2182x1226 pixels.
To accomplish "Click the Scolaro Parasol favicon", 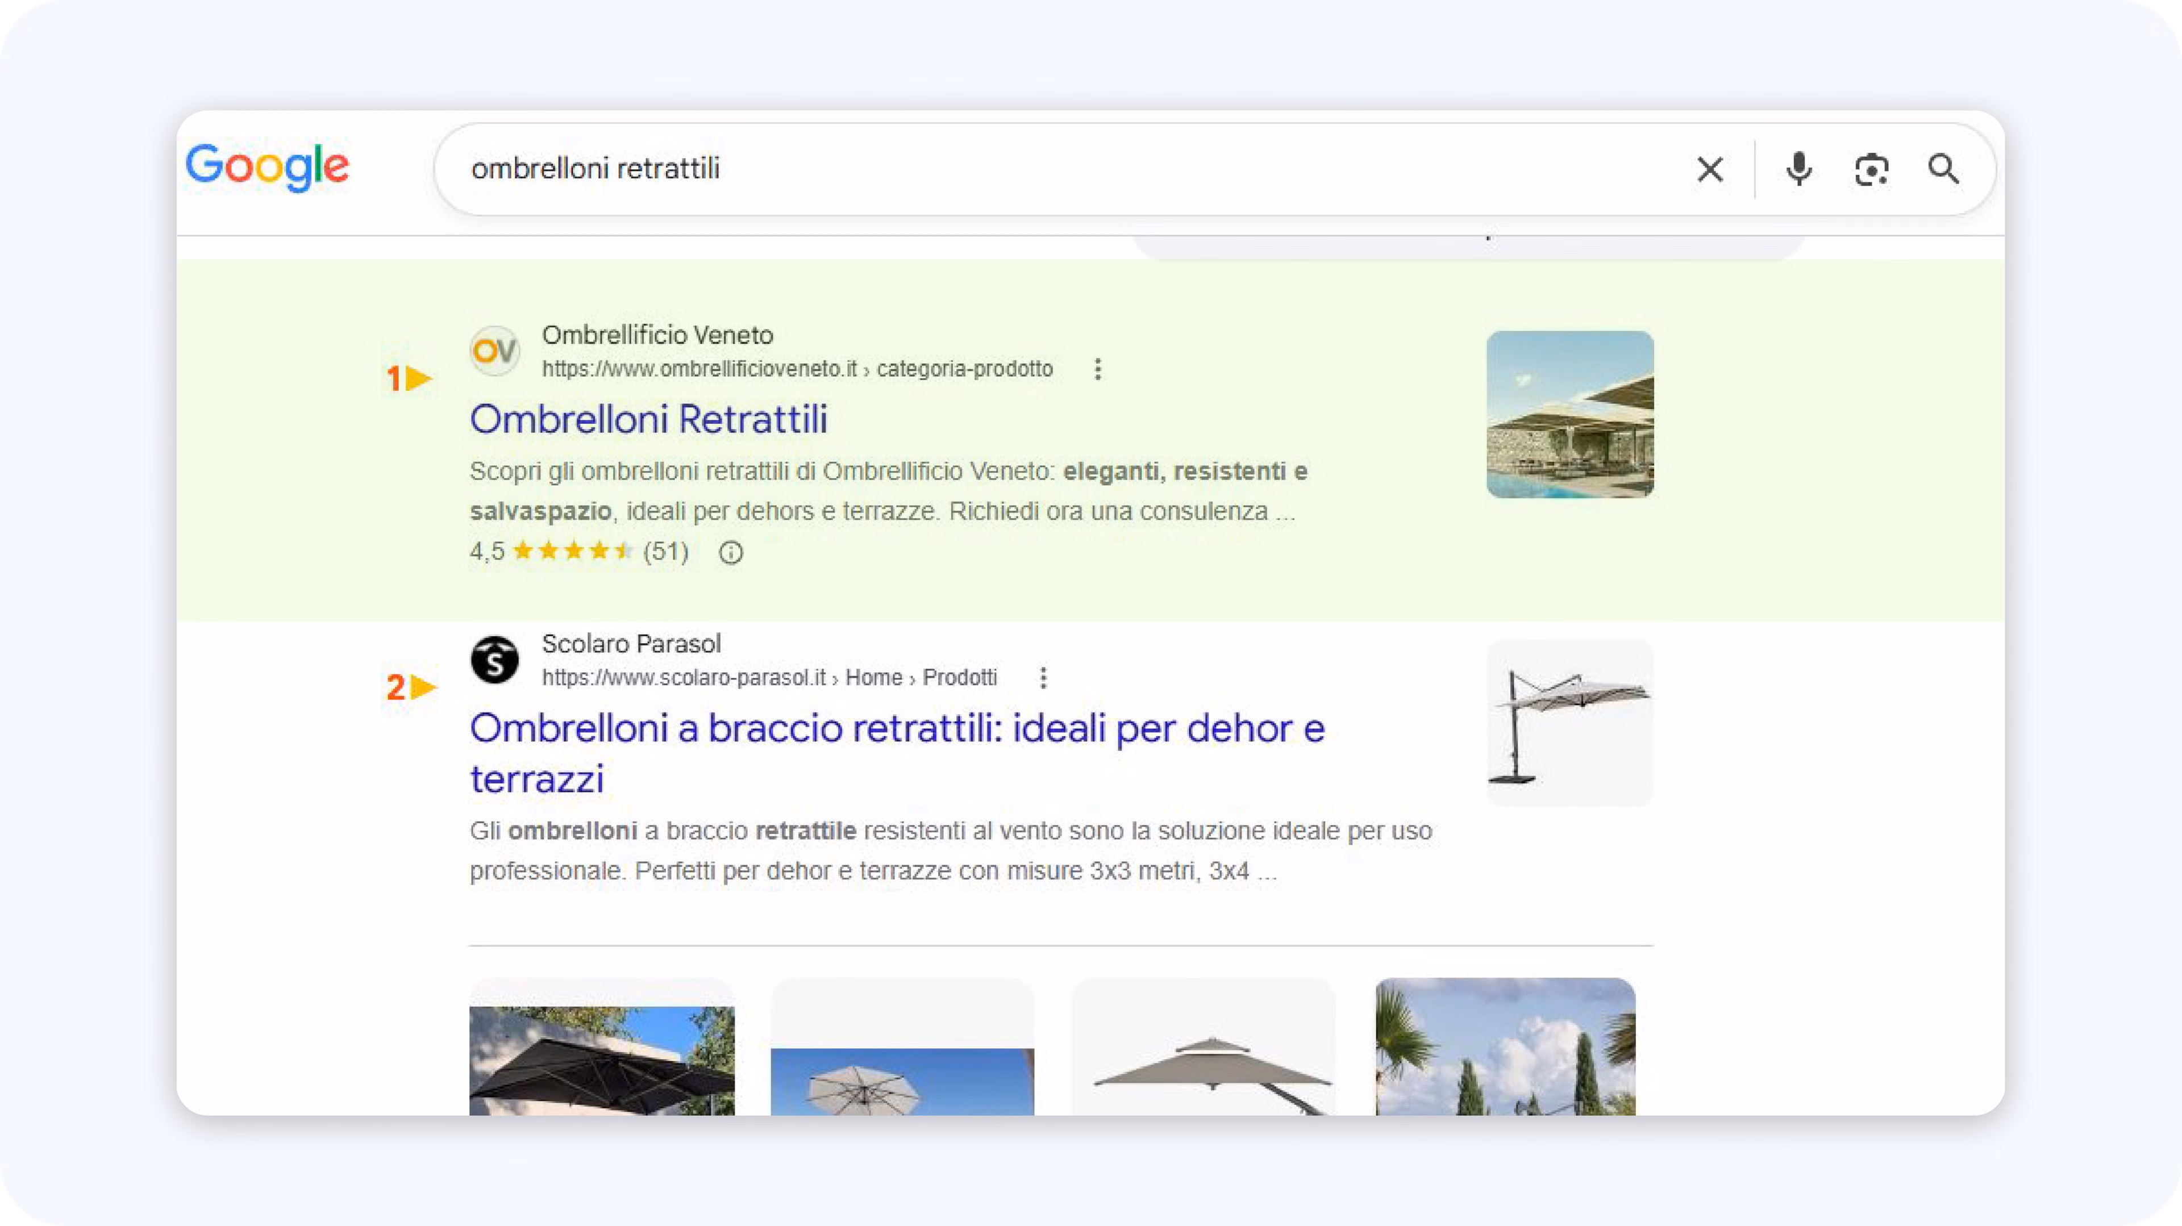I will point(495,660).
